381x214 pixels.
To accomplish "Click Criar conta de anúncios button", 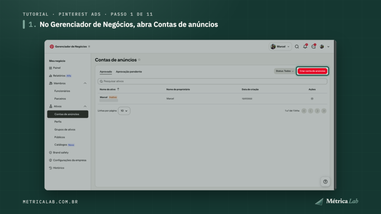I will (312, 71).
